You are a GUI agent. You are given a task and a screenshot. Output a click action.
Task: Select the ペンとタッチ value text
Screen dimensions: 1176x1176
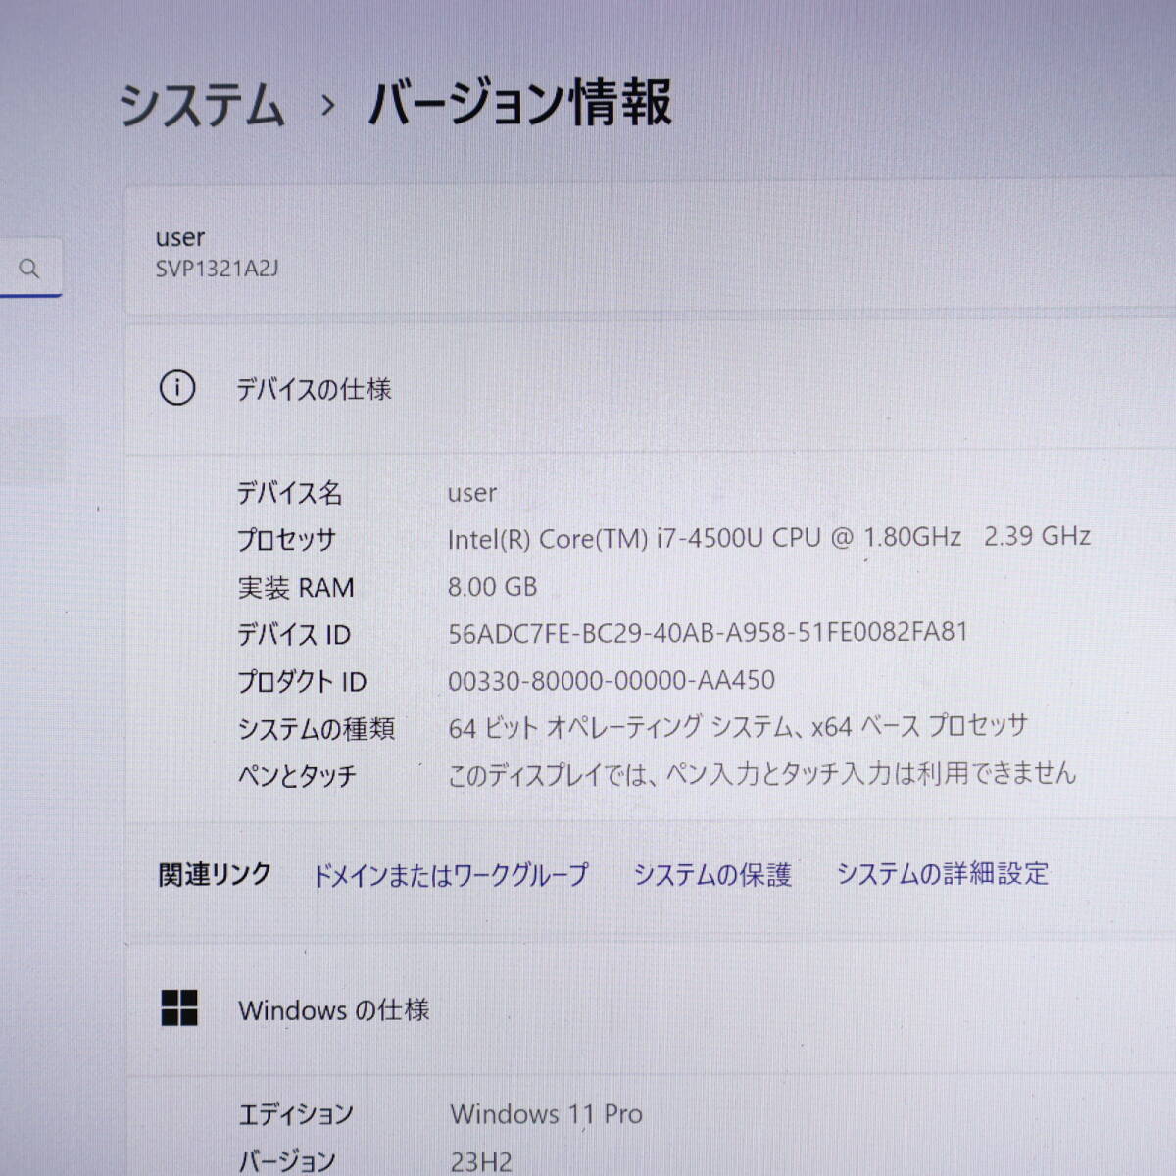coord(761,774)
